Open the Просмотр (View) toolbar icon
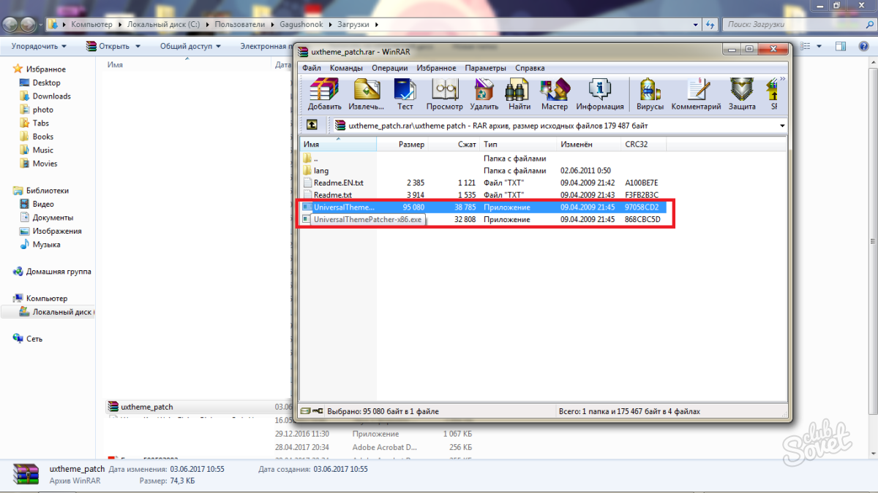 coord(444,94)
